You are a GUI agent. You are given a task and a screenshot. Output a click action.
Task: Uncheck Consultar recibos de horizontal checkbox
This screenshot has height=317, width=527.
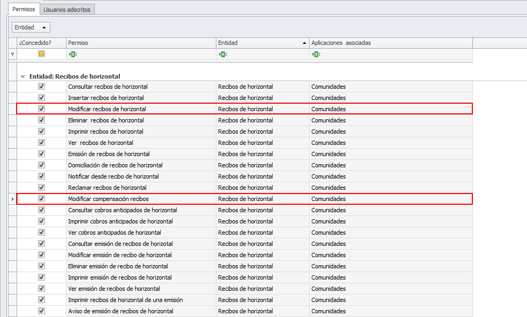tap(41, 87)
